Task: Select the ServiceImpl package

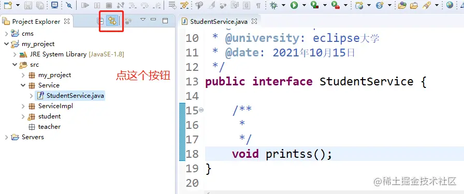Action: point(51,106)
